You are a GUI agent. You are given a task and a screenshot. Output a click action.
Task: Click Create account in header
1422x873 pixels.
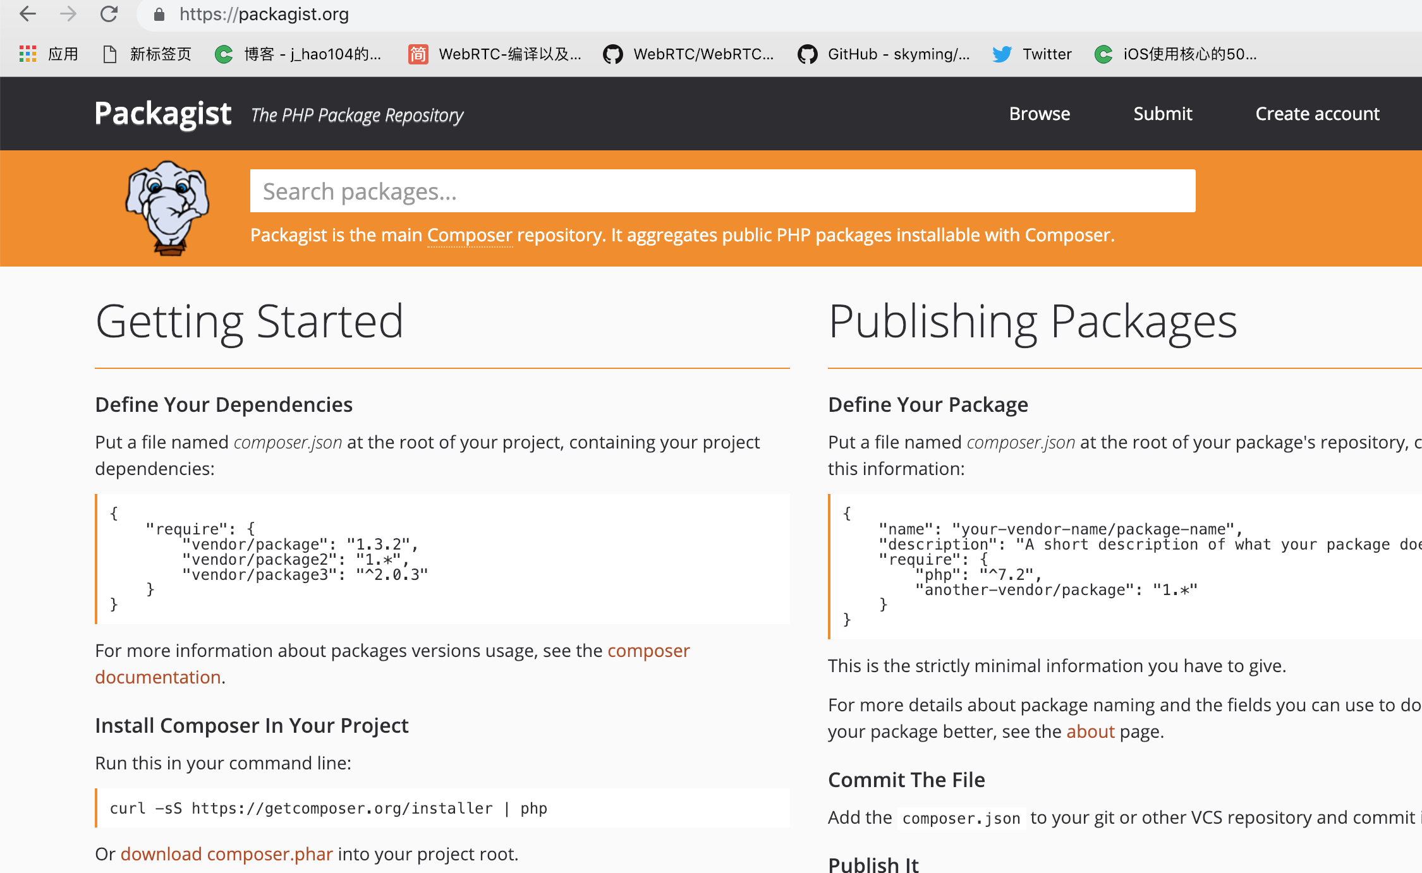click(x=1317, y=114)
